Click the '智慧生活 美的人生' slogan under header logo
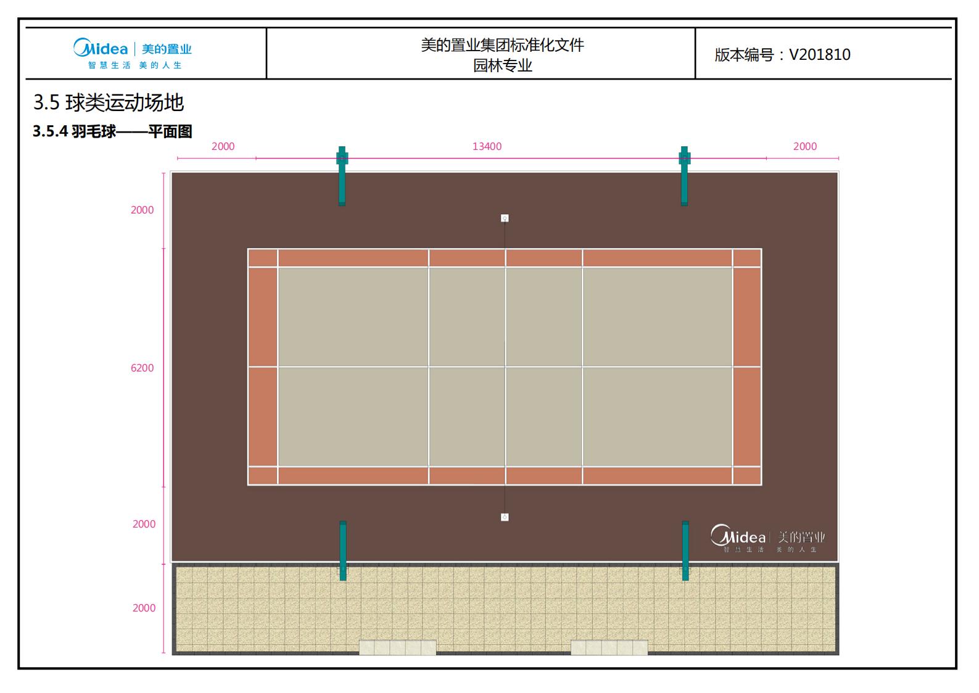Viewport: 979px width, 693px height. click(134, 65)
